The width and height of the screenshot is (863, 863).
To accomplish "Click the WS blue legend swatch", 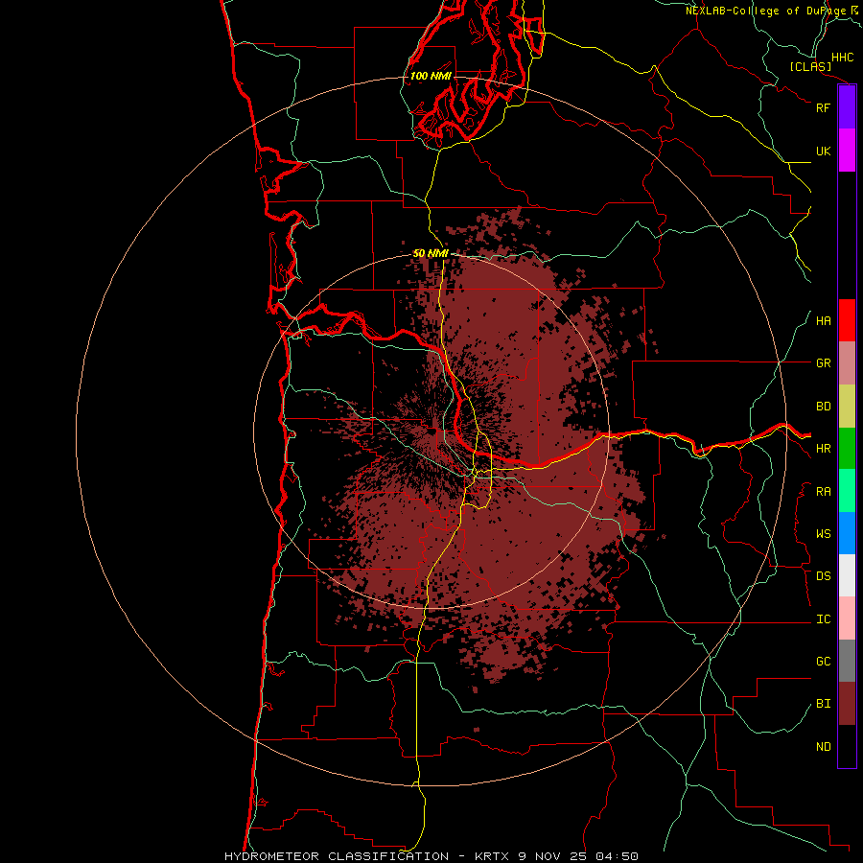I will (x=847, y=533).
